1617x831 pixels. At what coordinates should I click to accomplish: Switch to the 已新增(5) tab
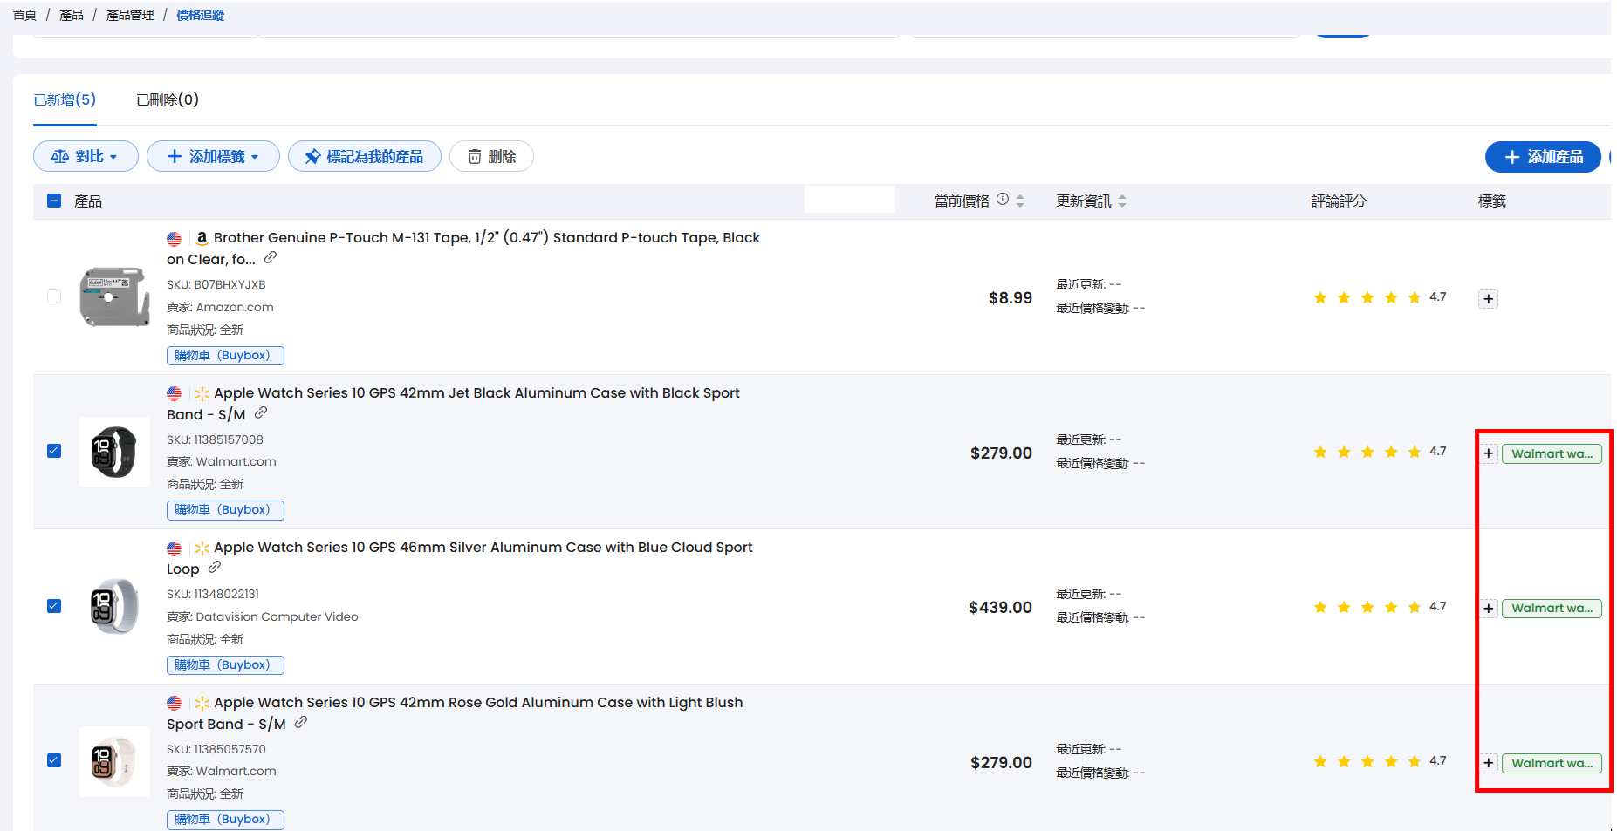(65, 99)
